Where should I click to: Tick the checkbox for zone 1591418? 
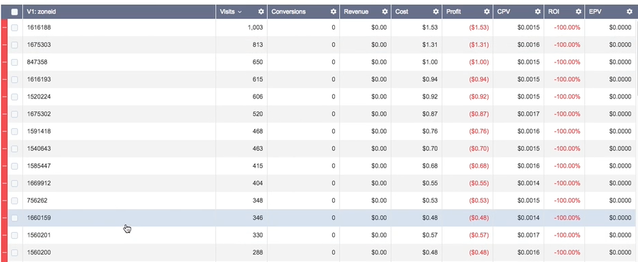pyautogui.click(x=15, y=132)
